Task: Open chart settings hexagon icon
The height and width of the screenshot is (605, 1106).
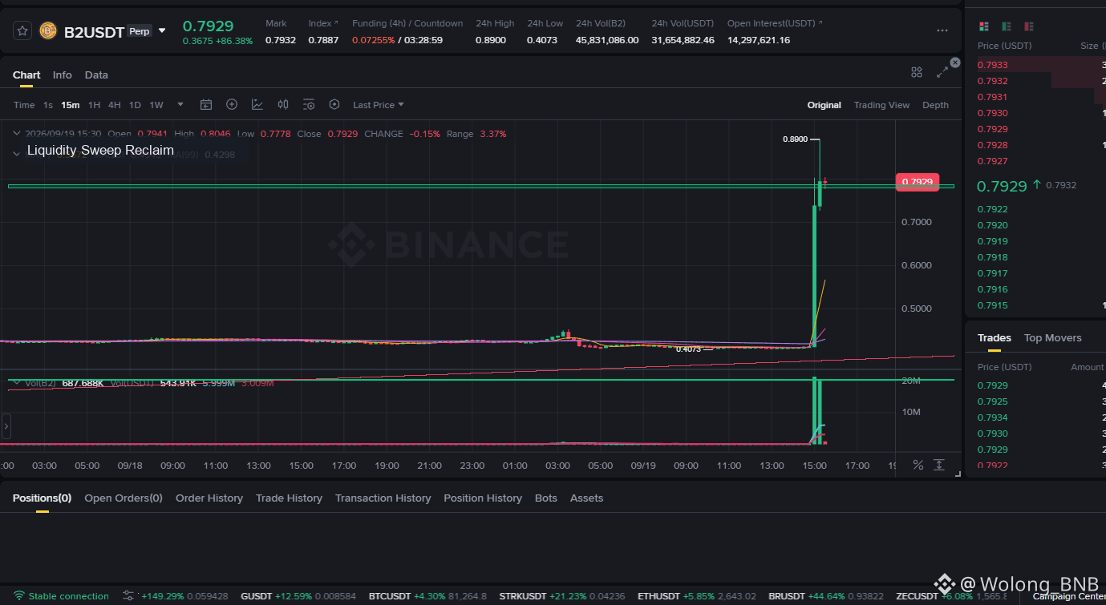Action: [x=334, y=104]
